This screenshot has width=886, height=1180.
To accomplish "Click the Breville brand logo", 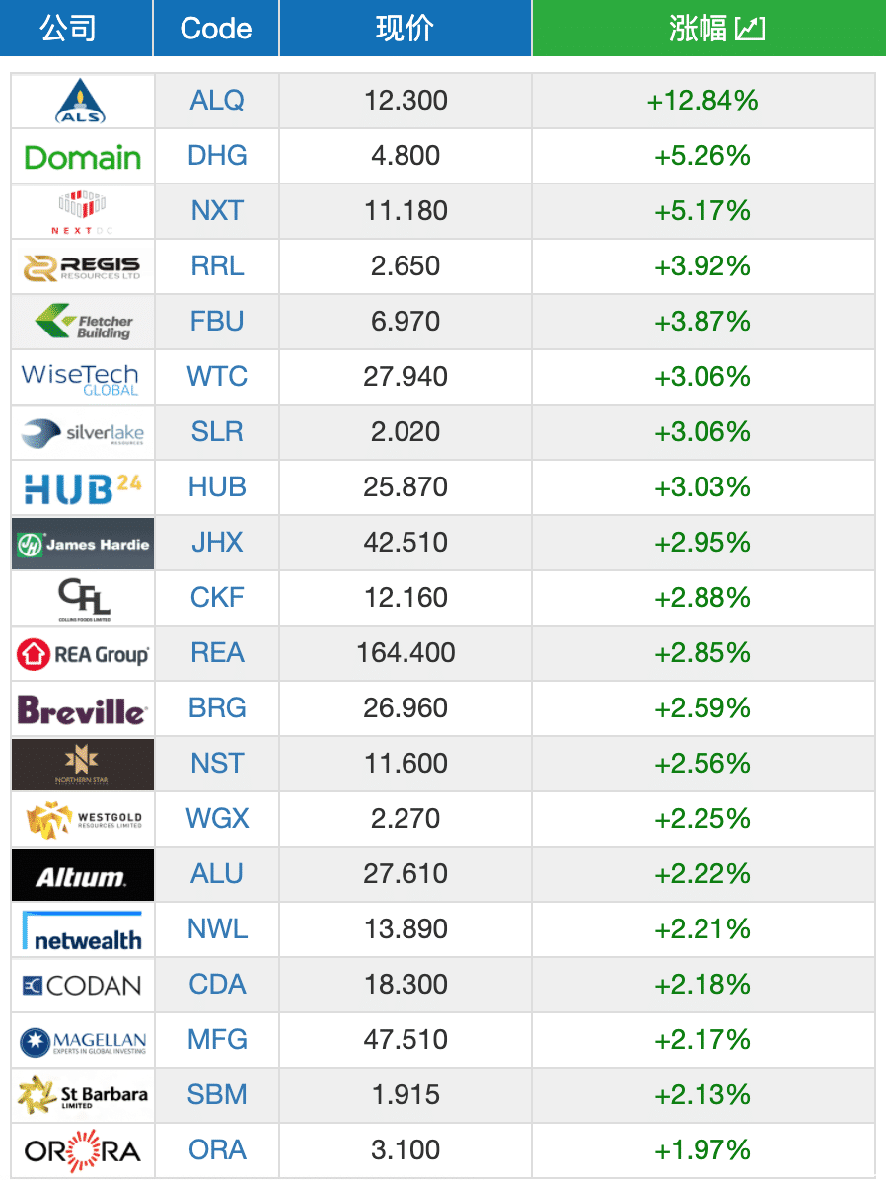I will [82, 709].
